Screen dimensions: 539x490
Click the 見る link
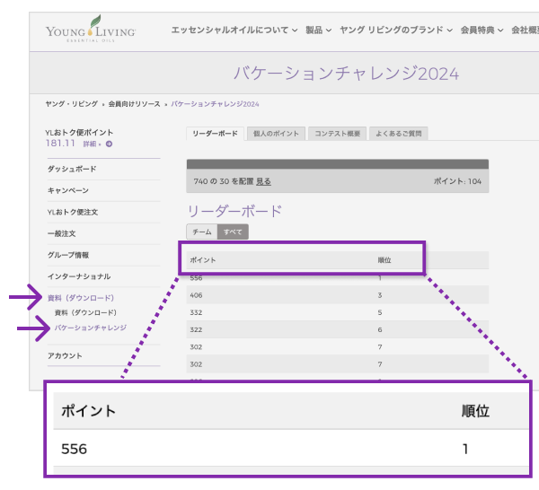pos(263,181)
